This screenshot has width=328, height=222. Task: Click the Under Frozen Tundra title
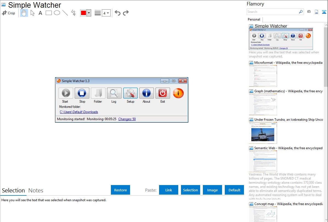[289, 119]
